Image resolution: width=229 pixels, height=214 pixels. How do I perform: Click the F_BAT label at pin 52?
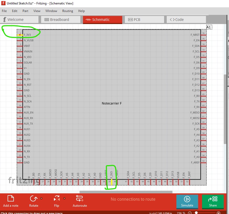189,175
